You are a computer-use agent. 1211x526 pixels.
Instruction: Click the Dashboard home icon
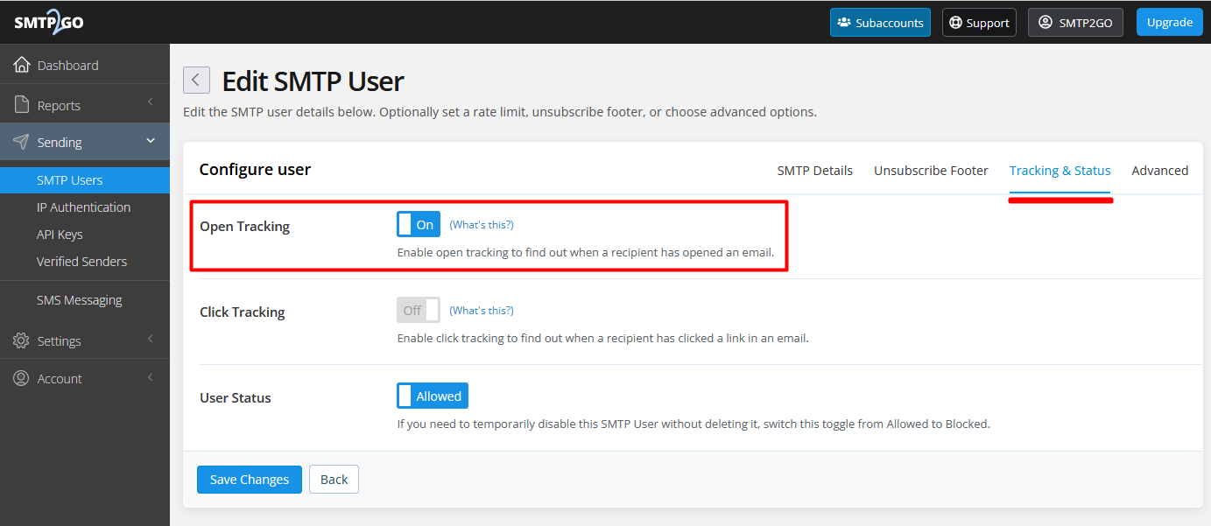pyautogui.click(x=22, y=65)
